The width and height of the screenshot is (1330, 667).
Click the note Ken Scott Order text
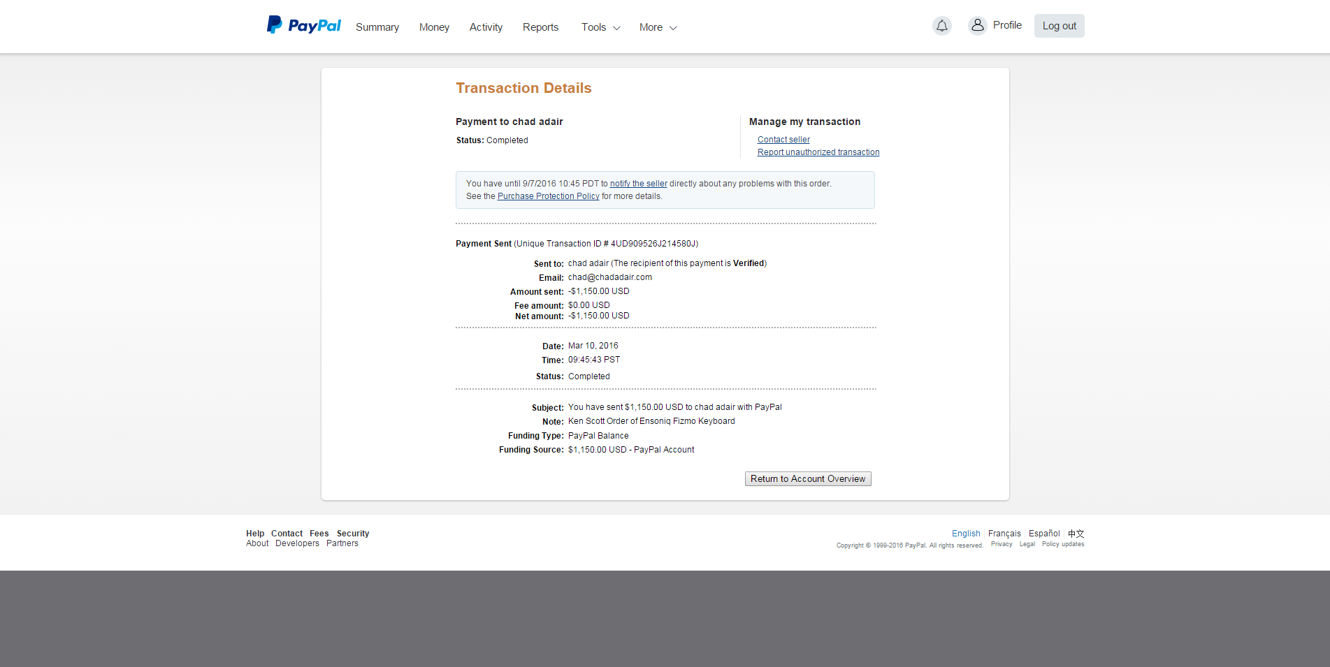click(x=651, y=421)
